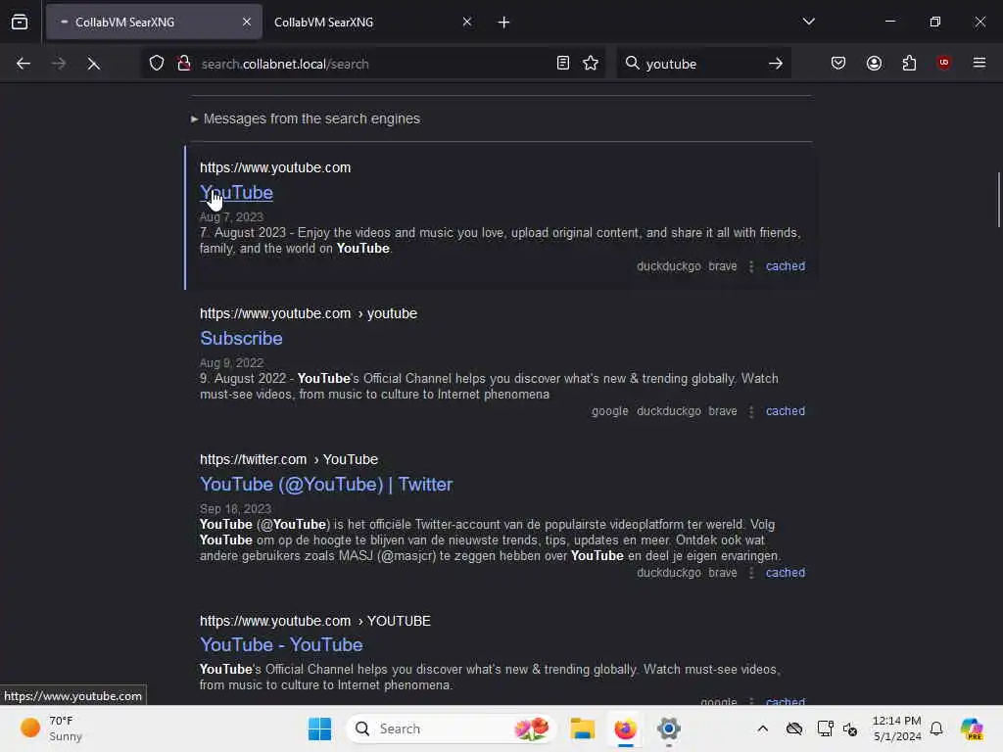
Task: Click the OneDrive cloud tray icon
Action: (x=793, y=728)
